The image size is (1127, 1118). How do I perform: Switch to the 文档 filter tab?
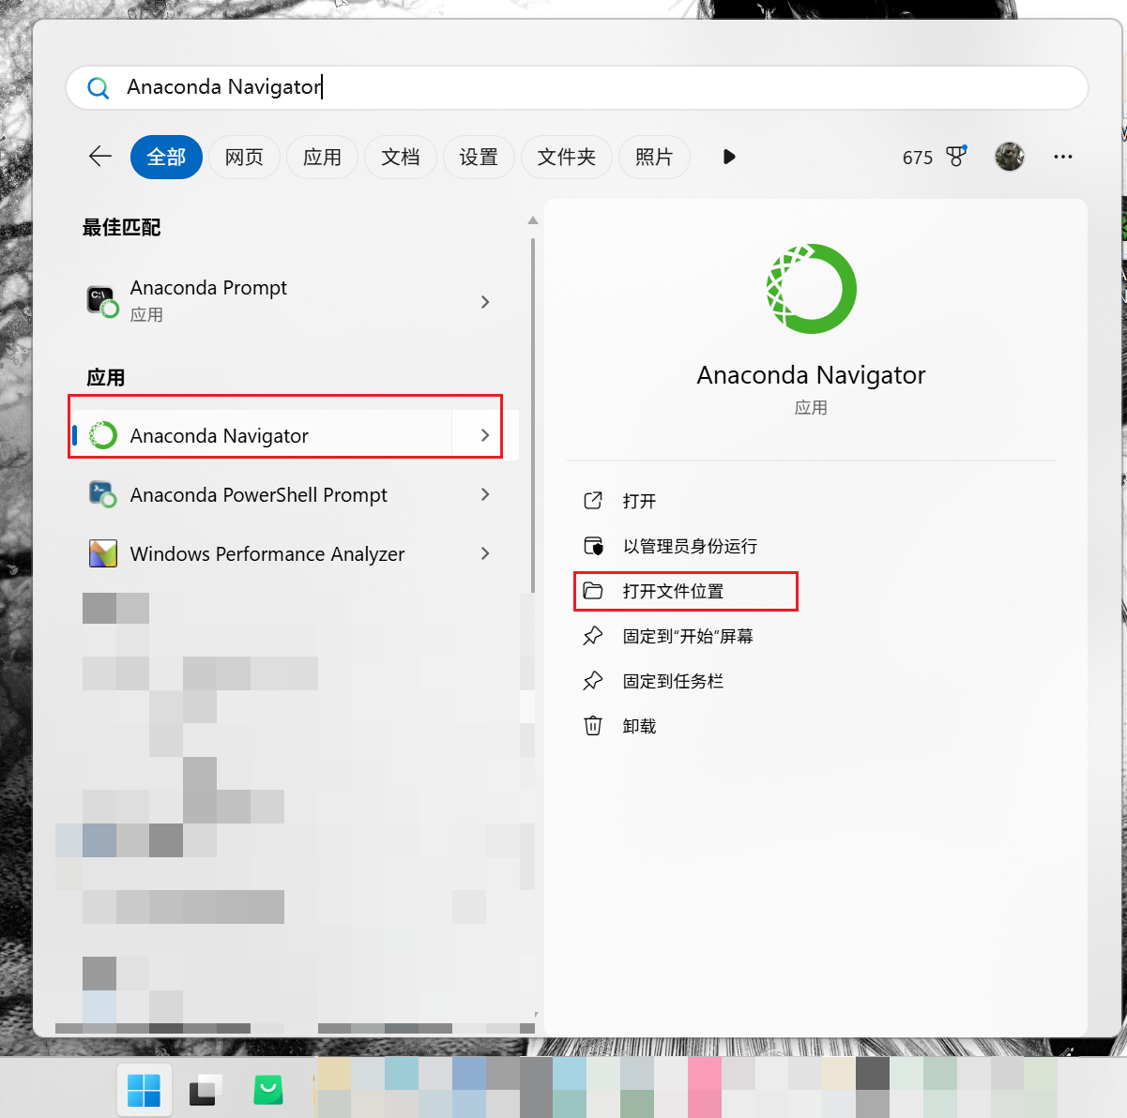tap(401, 157)
